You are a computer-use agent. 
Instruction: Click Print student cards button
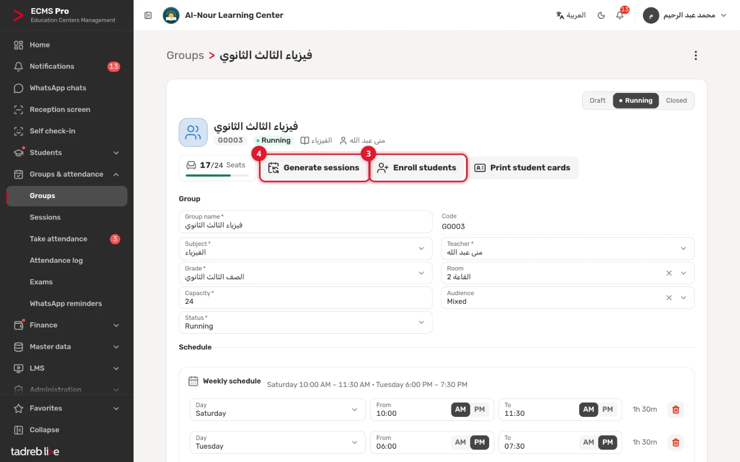tap(523, 168)
